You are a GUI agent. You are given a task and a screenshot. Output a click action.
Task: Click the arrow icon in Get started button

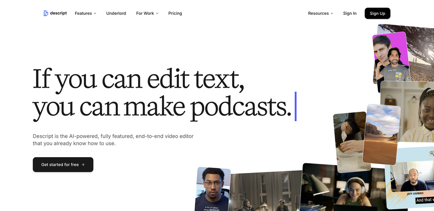(x=83, y=164)
